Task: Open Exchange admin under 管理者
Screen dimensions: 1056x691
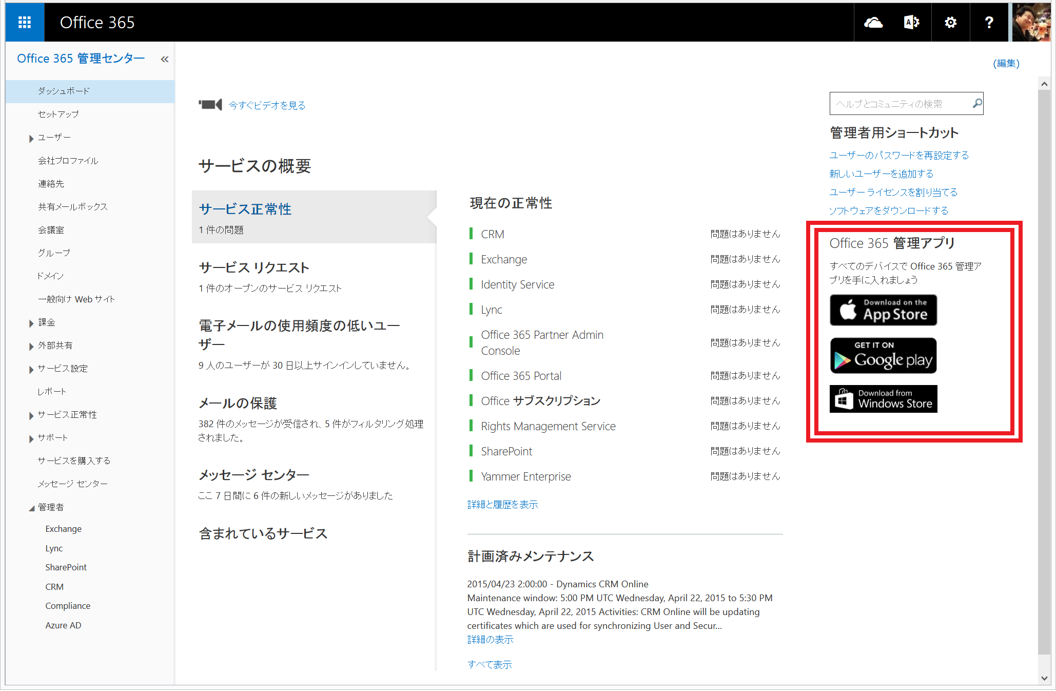Action: click(x=63, y=529)
